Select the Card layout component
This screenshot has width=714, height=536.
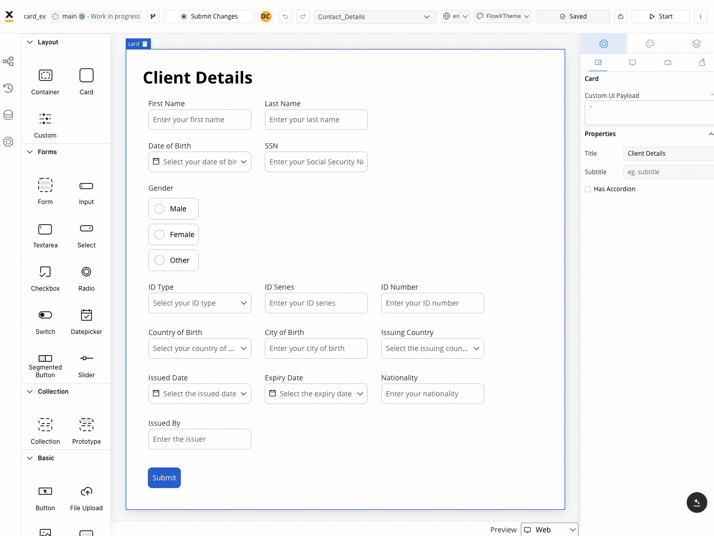(x=87, y=81)
